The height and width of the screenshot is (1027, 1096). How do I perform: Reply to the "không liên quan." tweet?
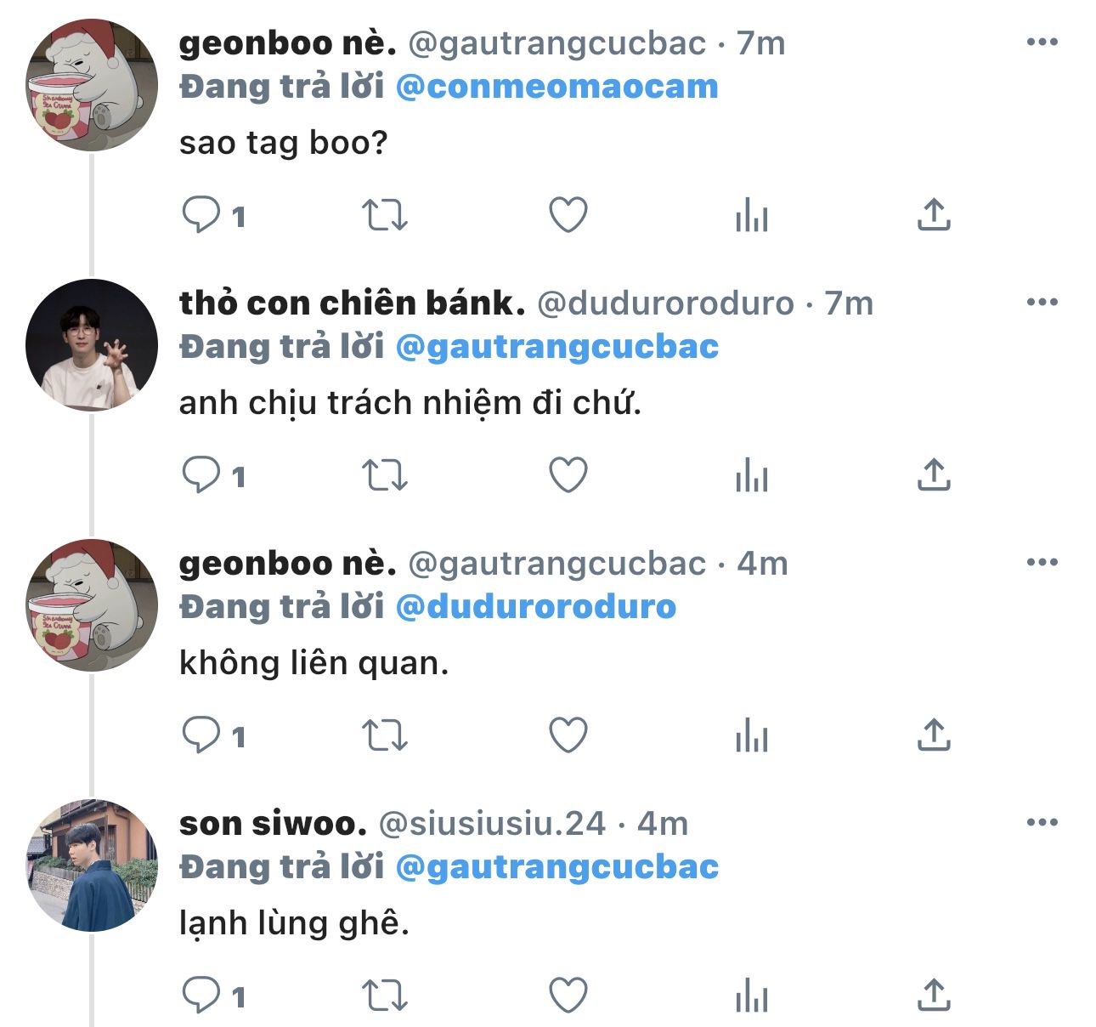pyautogui.click(x=201, y=735)
